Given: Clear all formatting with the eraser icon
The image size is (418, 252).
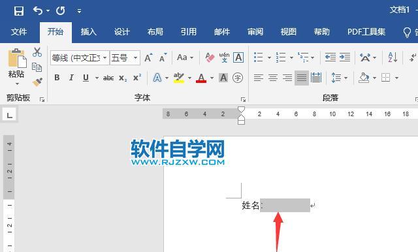Looking at the screenshot, I should (x=210, y=57).
